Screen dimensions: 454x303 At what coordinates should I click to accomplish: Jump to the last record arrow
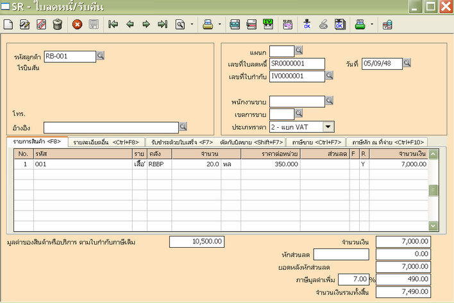(x=162, y=25)
